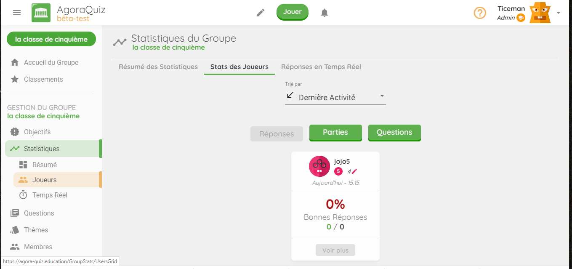Select the Parties filter button
Viewport: 572px width, 269px height.
pyautogui.click(x=335, y=133)
